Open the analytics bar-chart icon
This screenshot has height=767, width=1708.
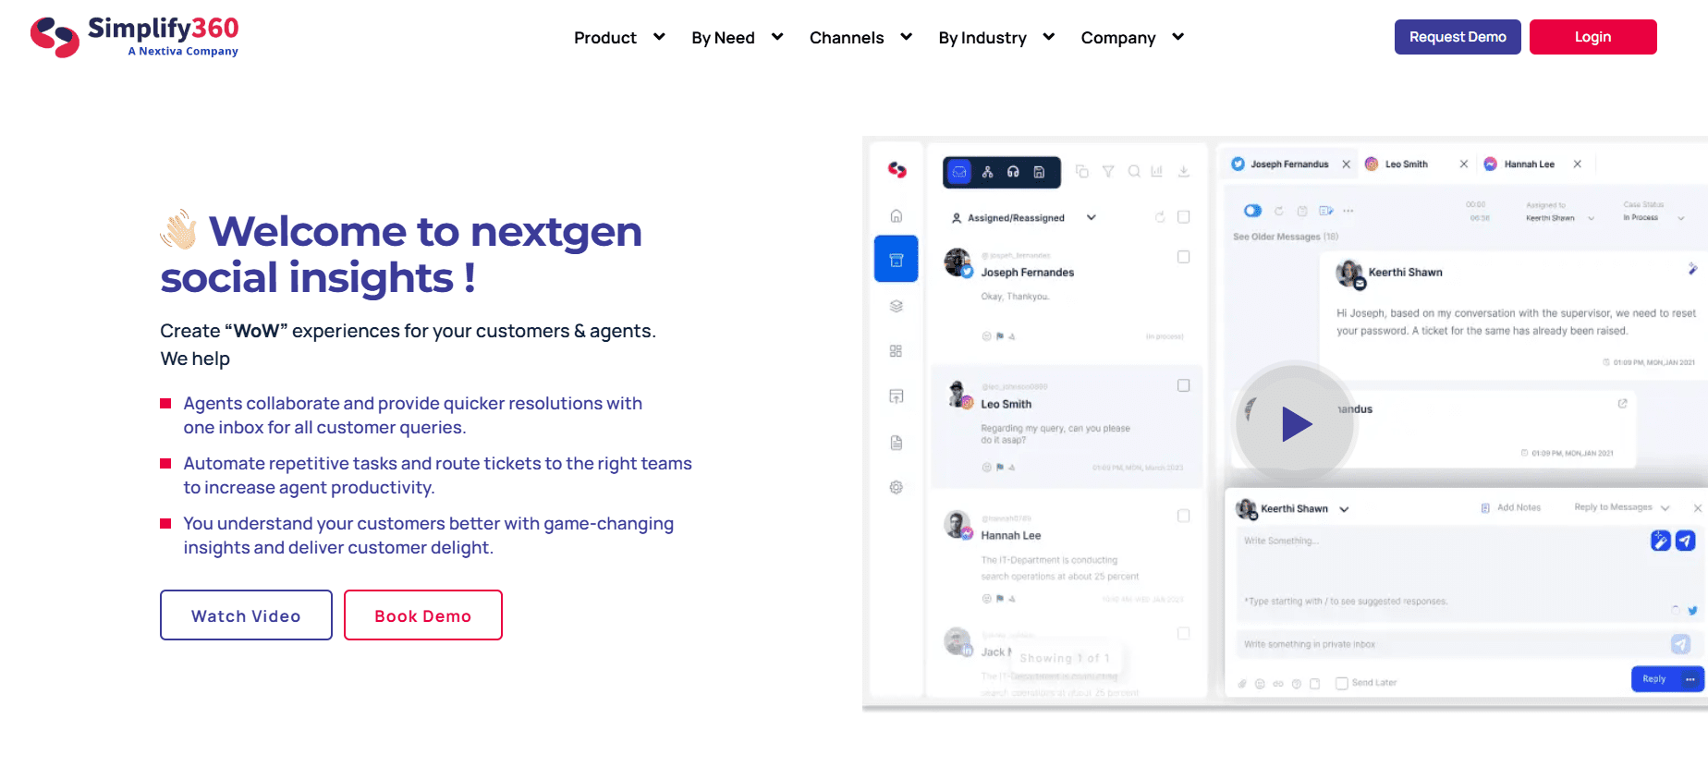pos(1156,172)
